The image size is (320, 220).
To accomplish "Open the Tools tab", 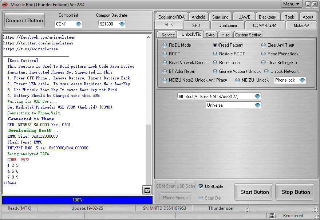I will pos(290,17).
